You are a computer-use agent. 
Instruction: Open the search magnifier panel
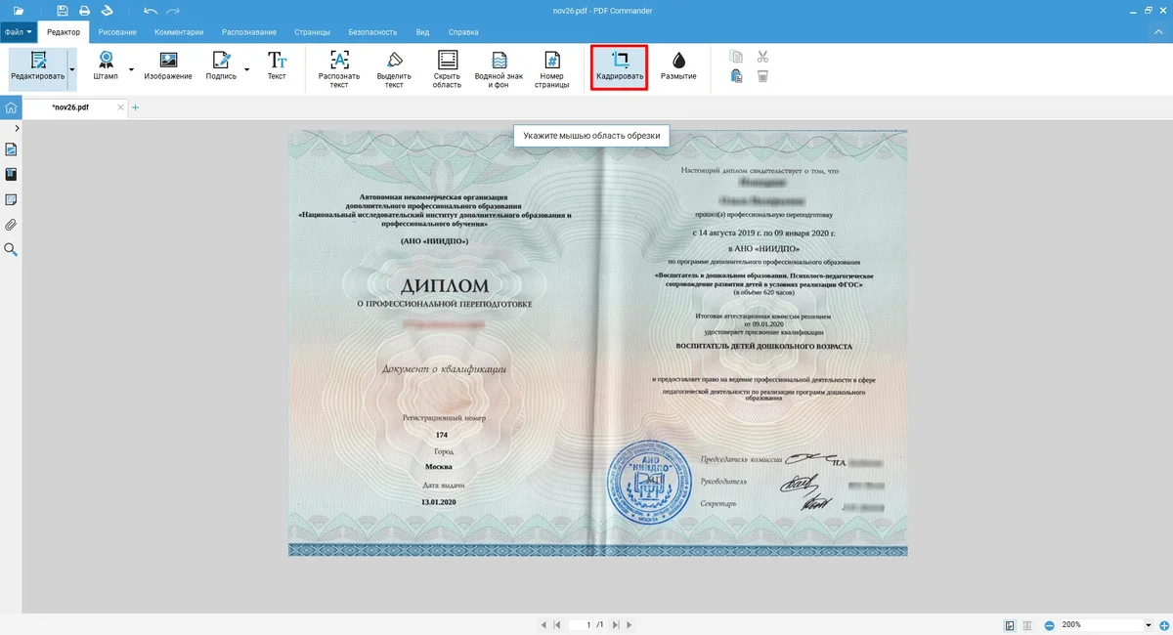pyautogui.click(x=11, y=250)
